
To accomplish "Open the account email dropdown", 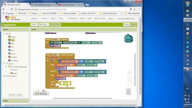I will pos(126,19).
